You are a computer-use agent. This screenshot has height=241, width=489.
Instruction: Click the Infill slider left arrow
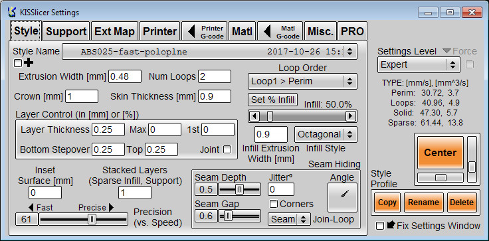point(254,116)
